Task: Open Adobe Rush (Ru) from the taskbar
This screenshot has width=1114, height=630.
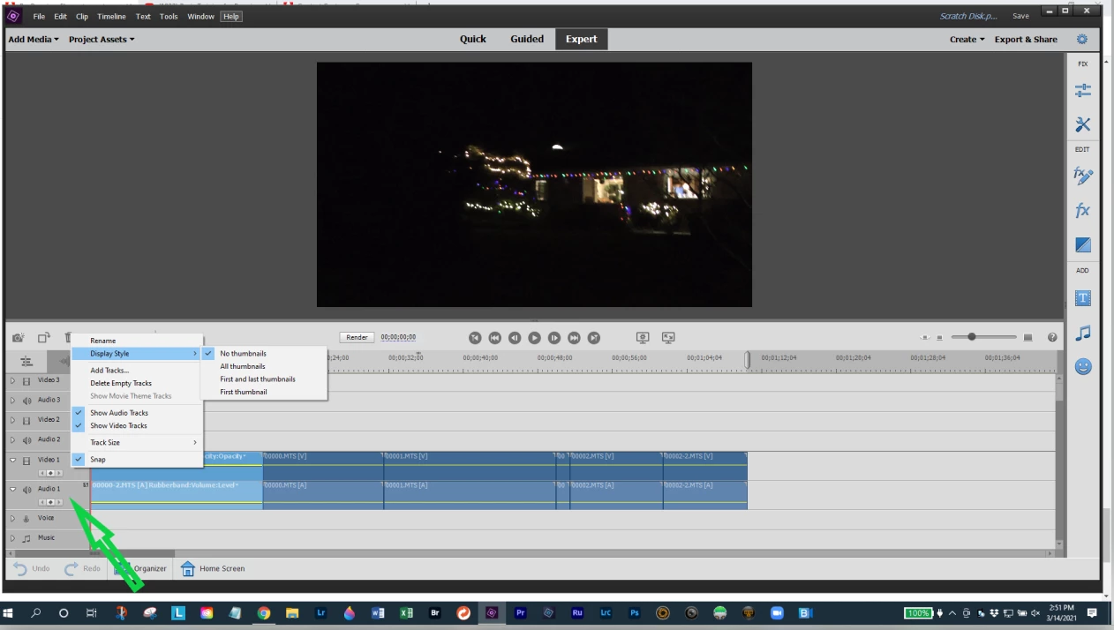Action: point(577,613)
